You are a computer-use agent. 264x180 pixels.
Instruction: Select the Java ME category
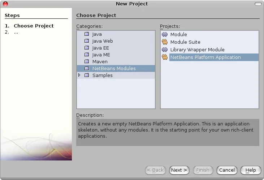[101, 55]
